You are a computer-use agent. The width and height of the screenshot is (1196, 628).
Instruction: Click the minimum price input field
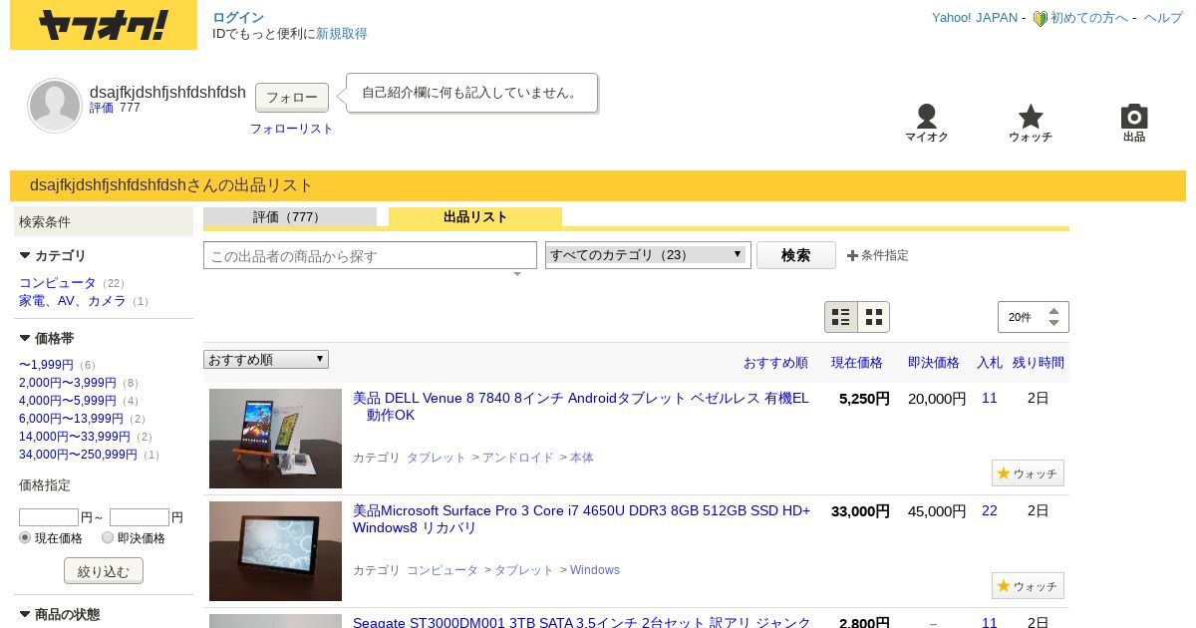point(49,517)
